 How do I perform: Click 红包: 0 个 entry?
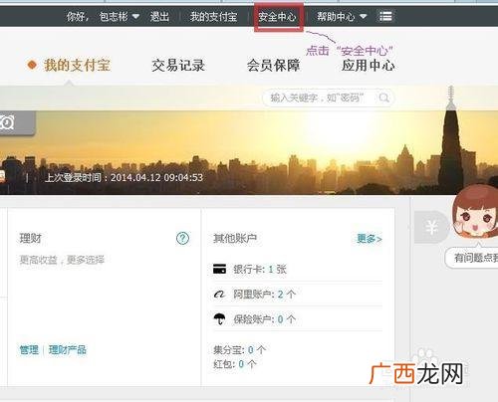235,364
